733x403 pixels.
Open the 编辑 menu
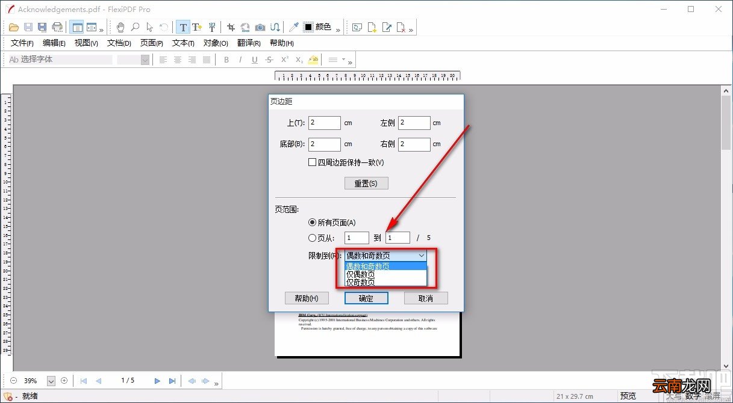click(x=54, y=43)
